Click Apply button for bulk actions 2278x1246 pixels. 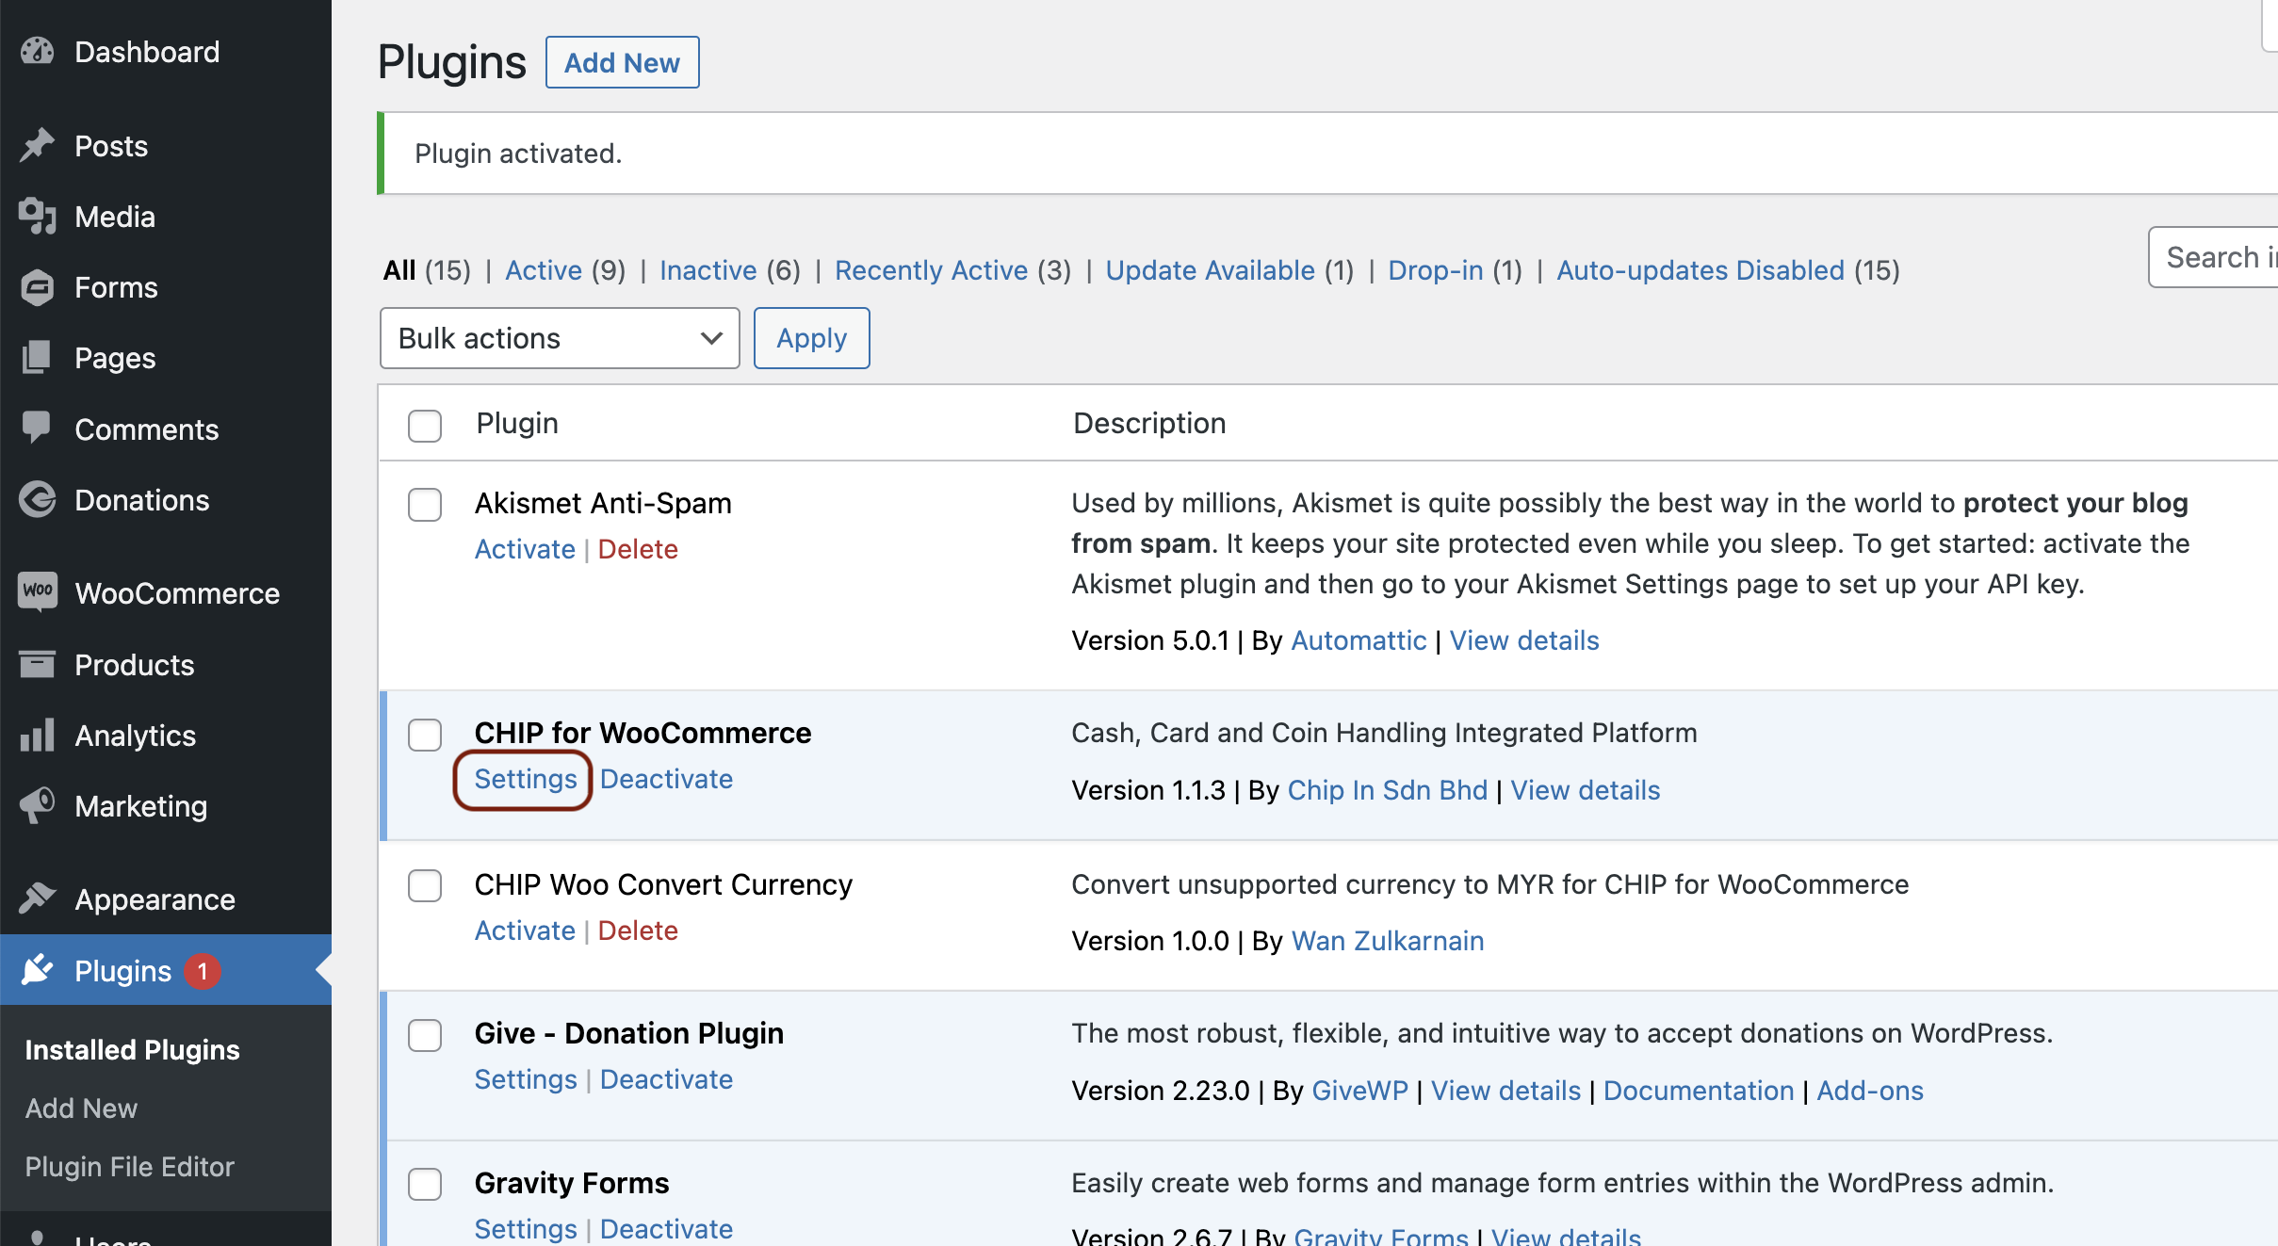point(810,337)
